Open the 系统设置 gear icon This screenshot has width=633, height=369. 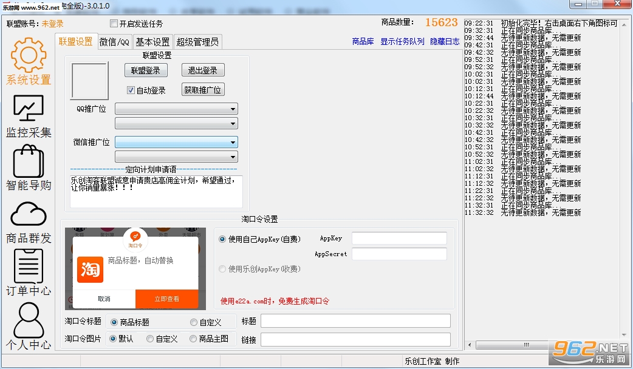(29, 55)
